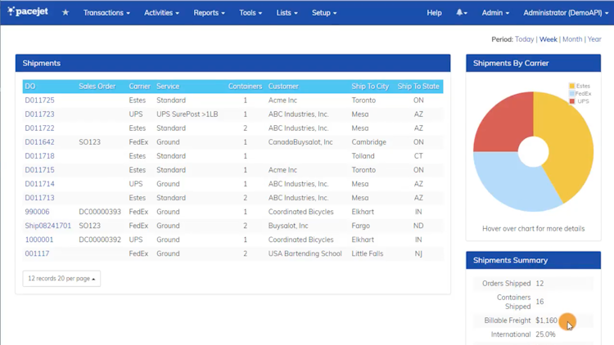Click the Shipments Summary header
614x345 pixels.
pyautogui.click(x=533, y=260)
